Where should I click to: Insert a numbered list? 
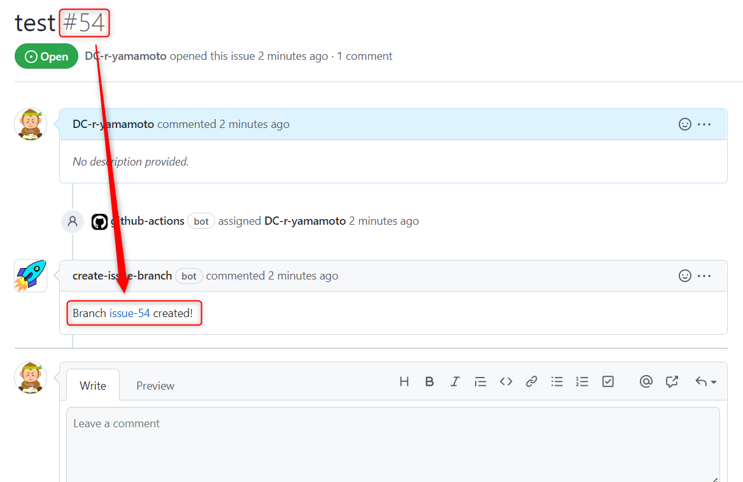click(583, 381)
